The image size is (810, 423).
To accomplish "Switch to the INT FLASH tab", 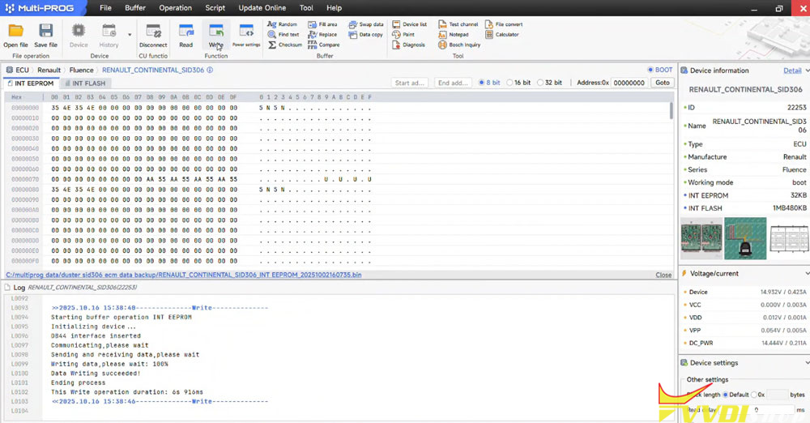I will click(x=84, y=83).
